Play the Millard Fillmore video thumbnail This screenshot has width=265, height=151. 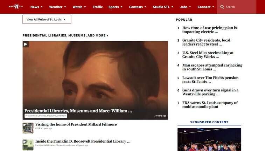(28, 128)
